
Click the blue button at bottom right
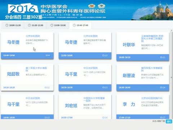[x=169, y=121]
